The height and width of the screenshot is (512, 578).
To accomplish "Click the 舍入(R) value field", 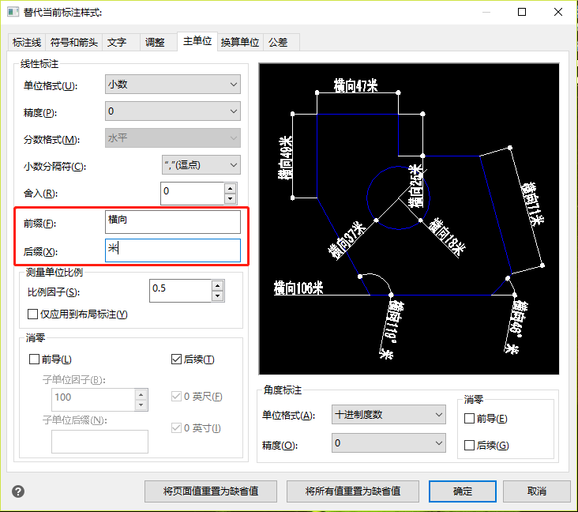I will (x=193, y=194).
